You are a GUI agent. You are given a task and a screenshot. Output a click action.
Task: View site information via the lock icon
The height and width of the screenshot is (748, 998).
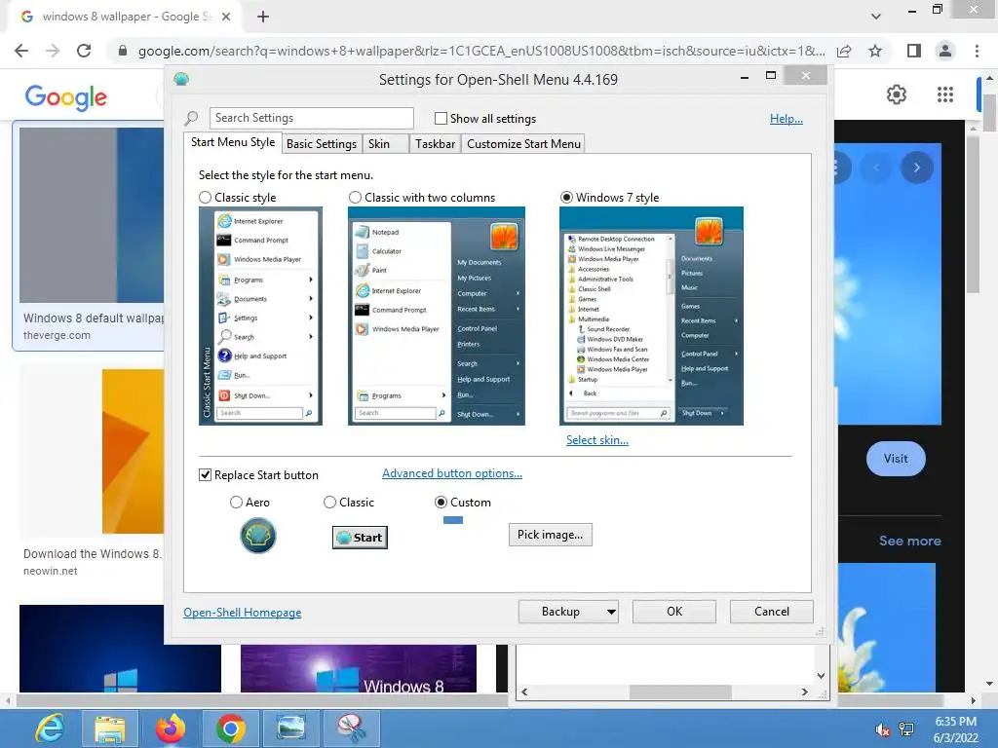pyautogui.click(x=123, y=51)
